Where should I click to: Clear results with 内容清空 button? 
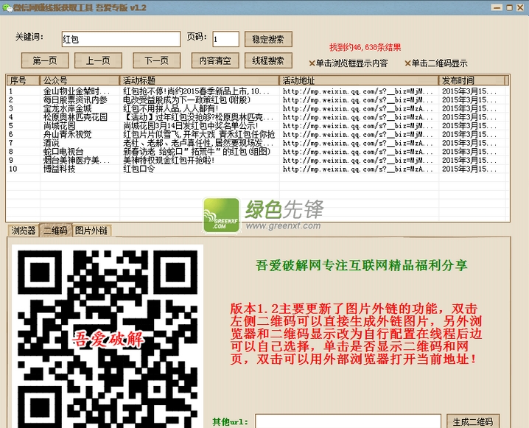pos(215,60)
